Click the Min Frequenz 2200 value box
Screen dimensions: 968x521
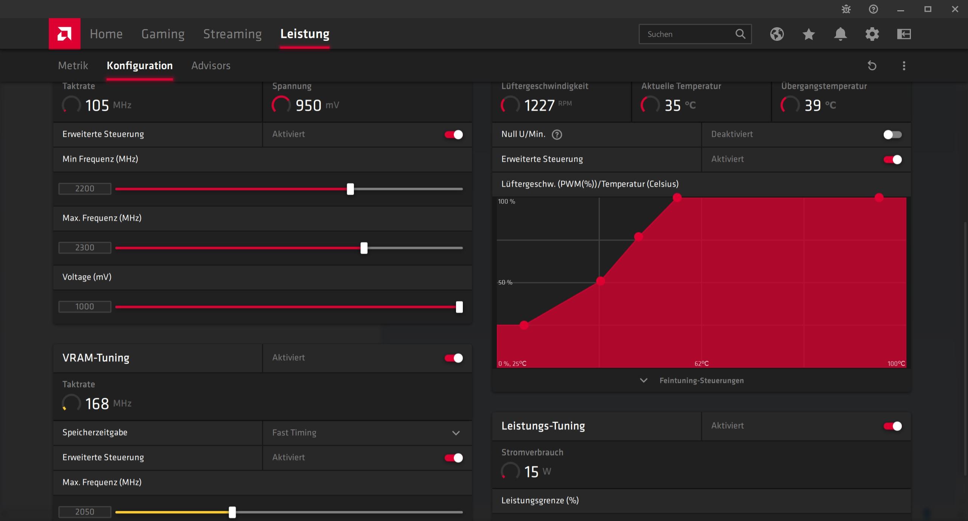[85, 189]
